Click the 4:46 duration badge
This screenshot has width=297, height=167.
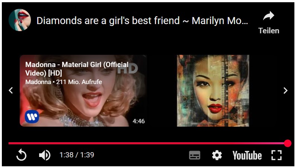pos(139,121)
